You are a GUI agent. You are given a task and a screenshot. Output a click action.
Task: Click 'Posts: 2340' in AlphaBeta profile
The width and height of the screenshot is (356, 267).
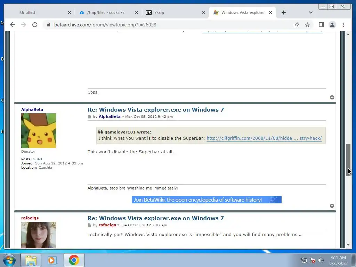point(32,159)
